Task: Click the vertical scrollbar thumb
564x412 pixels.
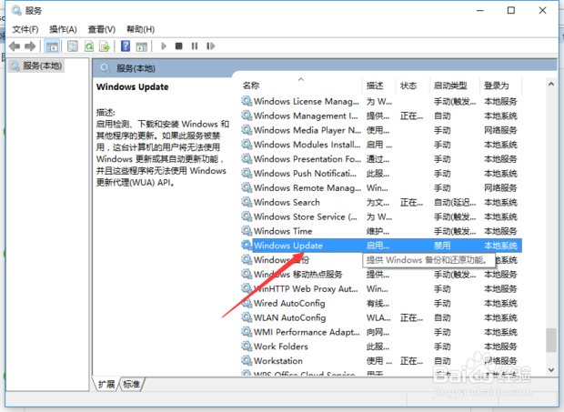Action: click(x=551, y=340)
